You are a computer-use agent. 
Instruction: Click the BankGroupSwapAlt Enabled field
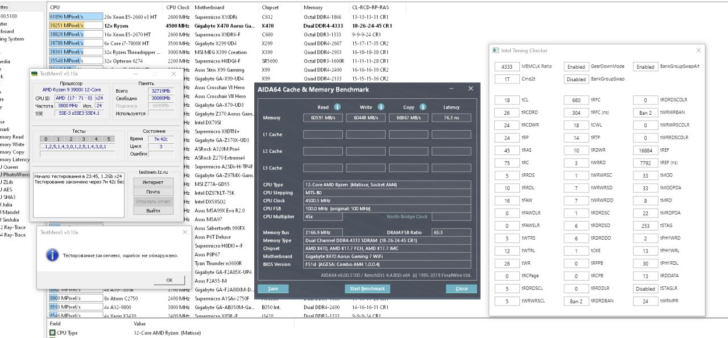click(646, 66)
